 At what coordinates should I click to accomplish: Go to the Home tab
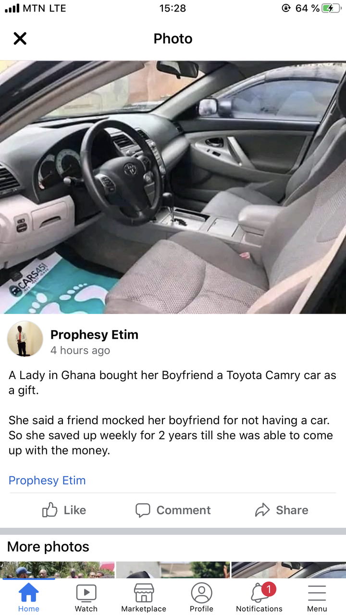click(29, 598)
